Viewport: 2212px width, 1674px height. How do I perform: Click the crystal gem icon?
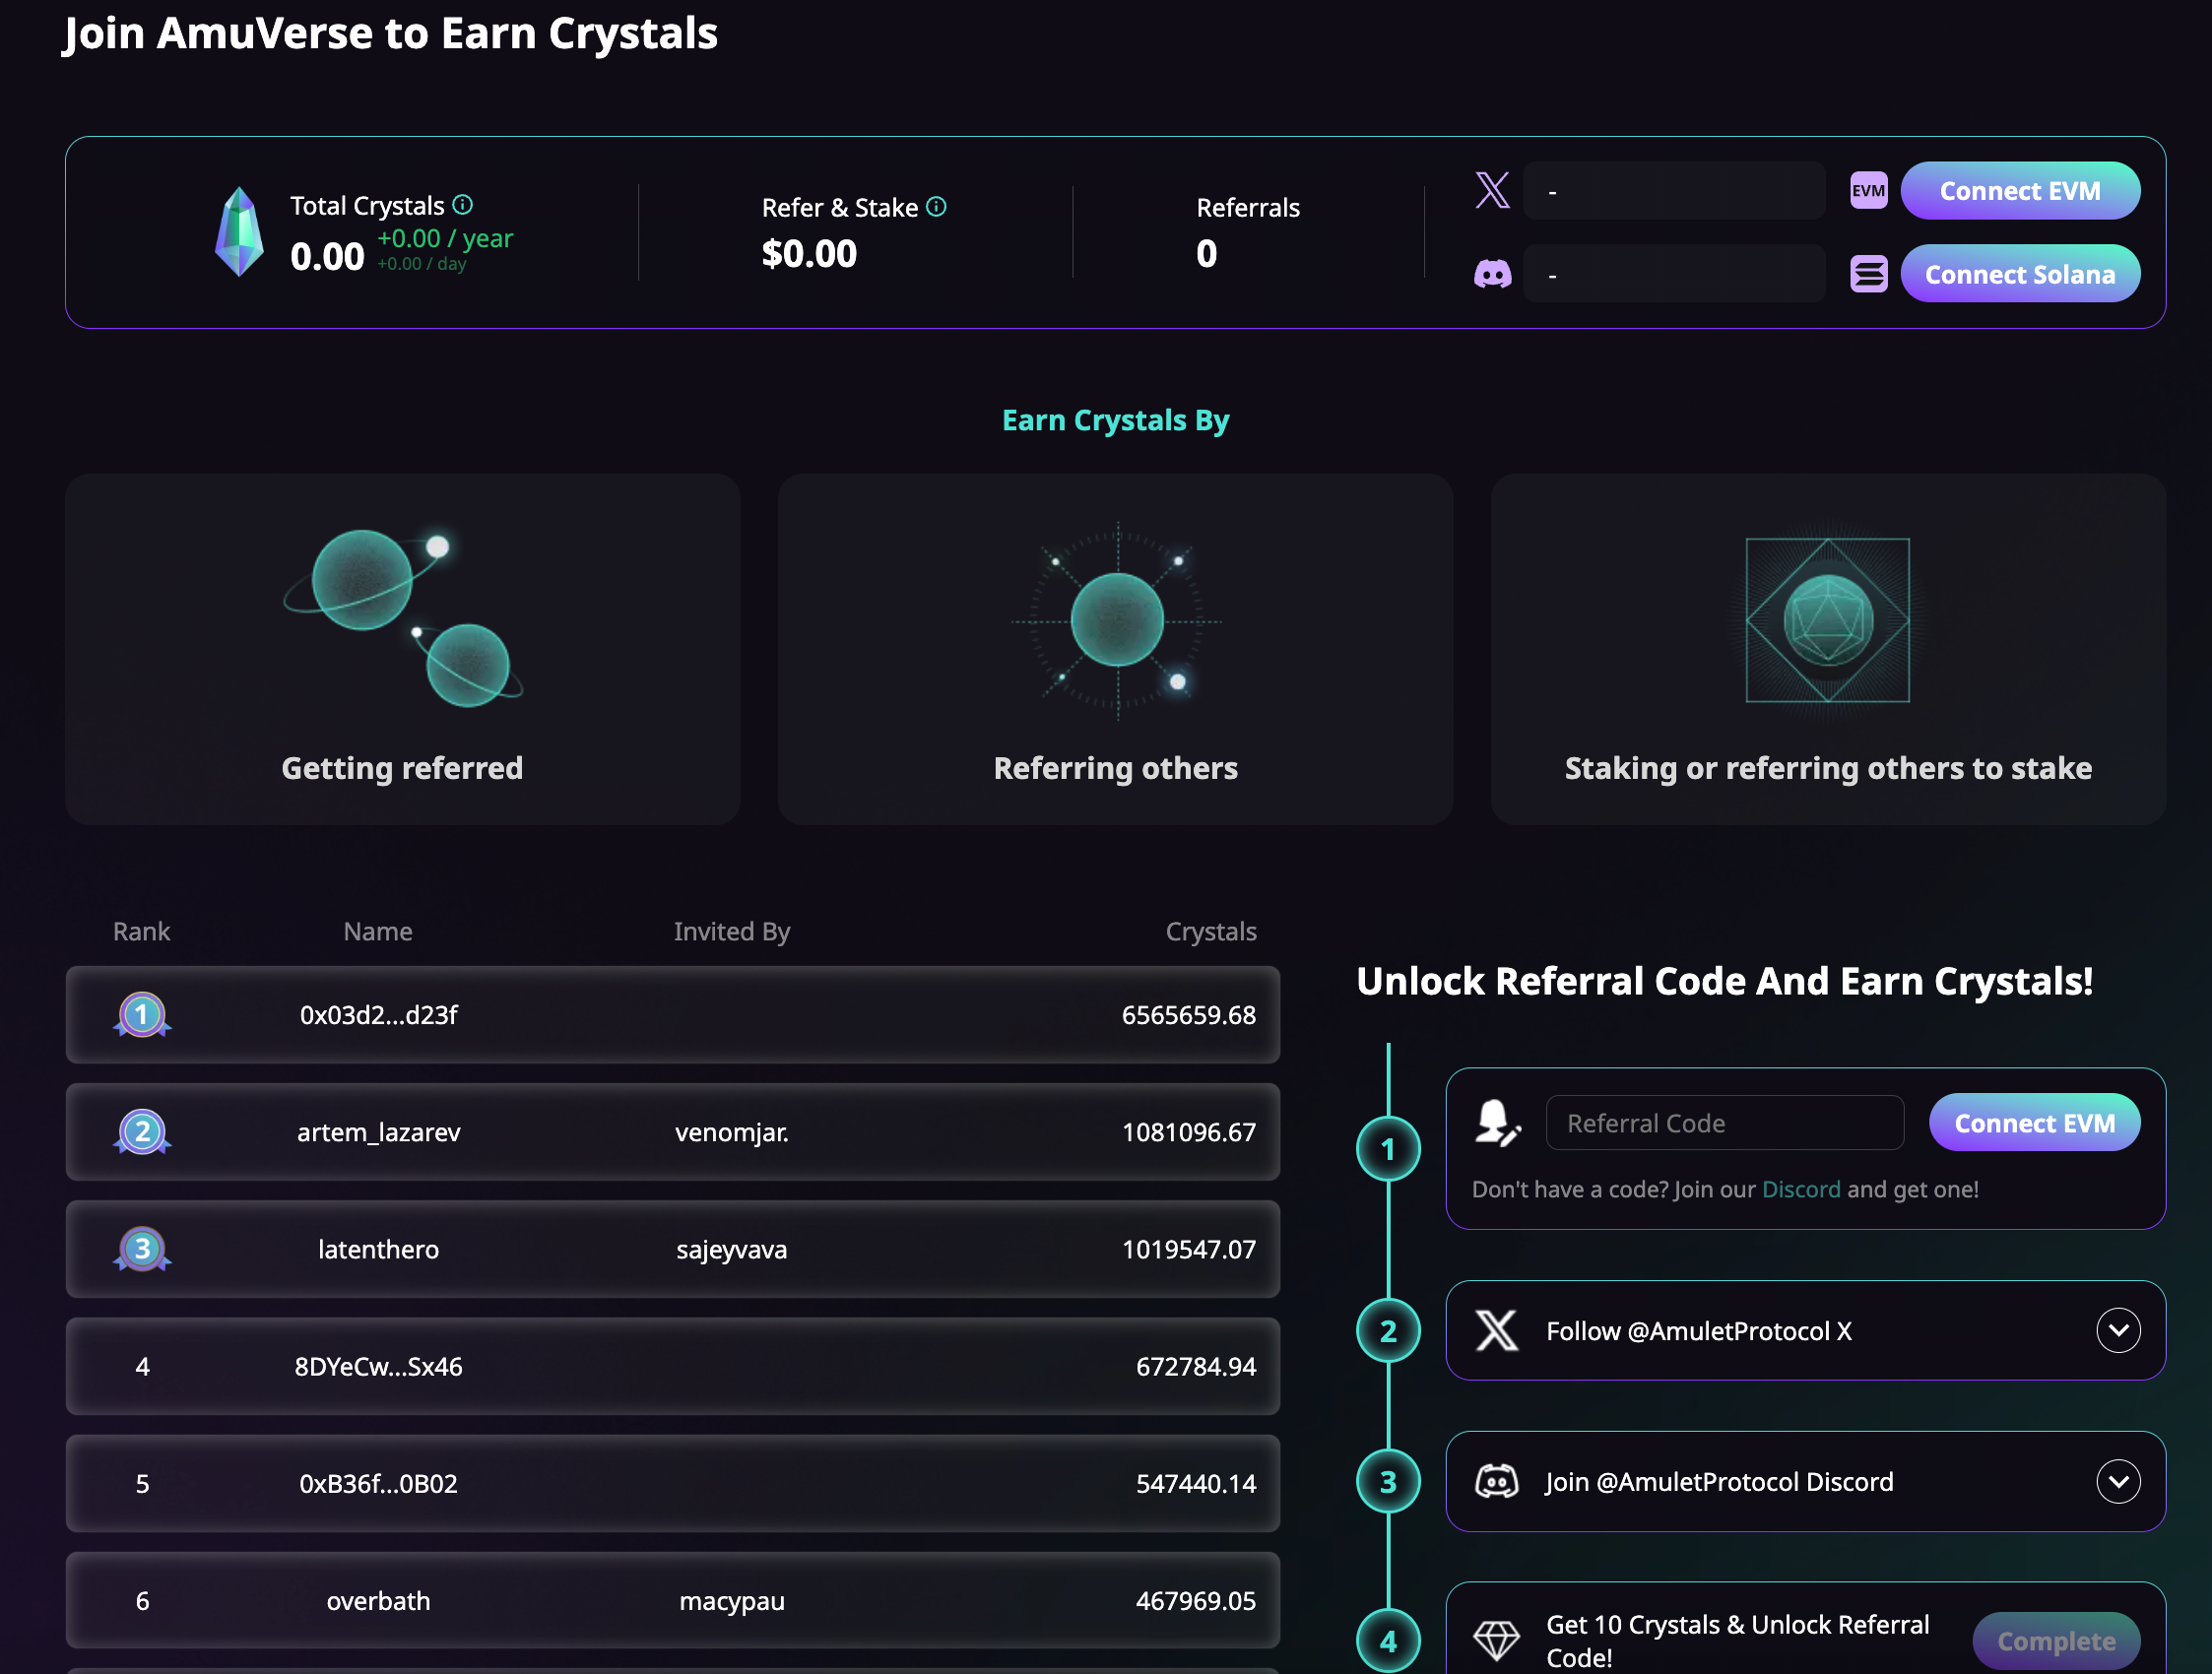(x=240, y=232)
